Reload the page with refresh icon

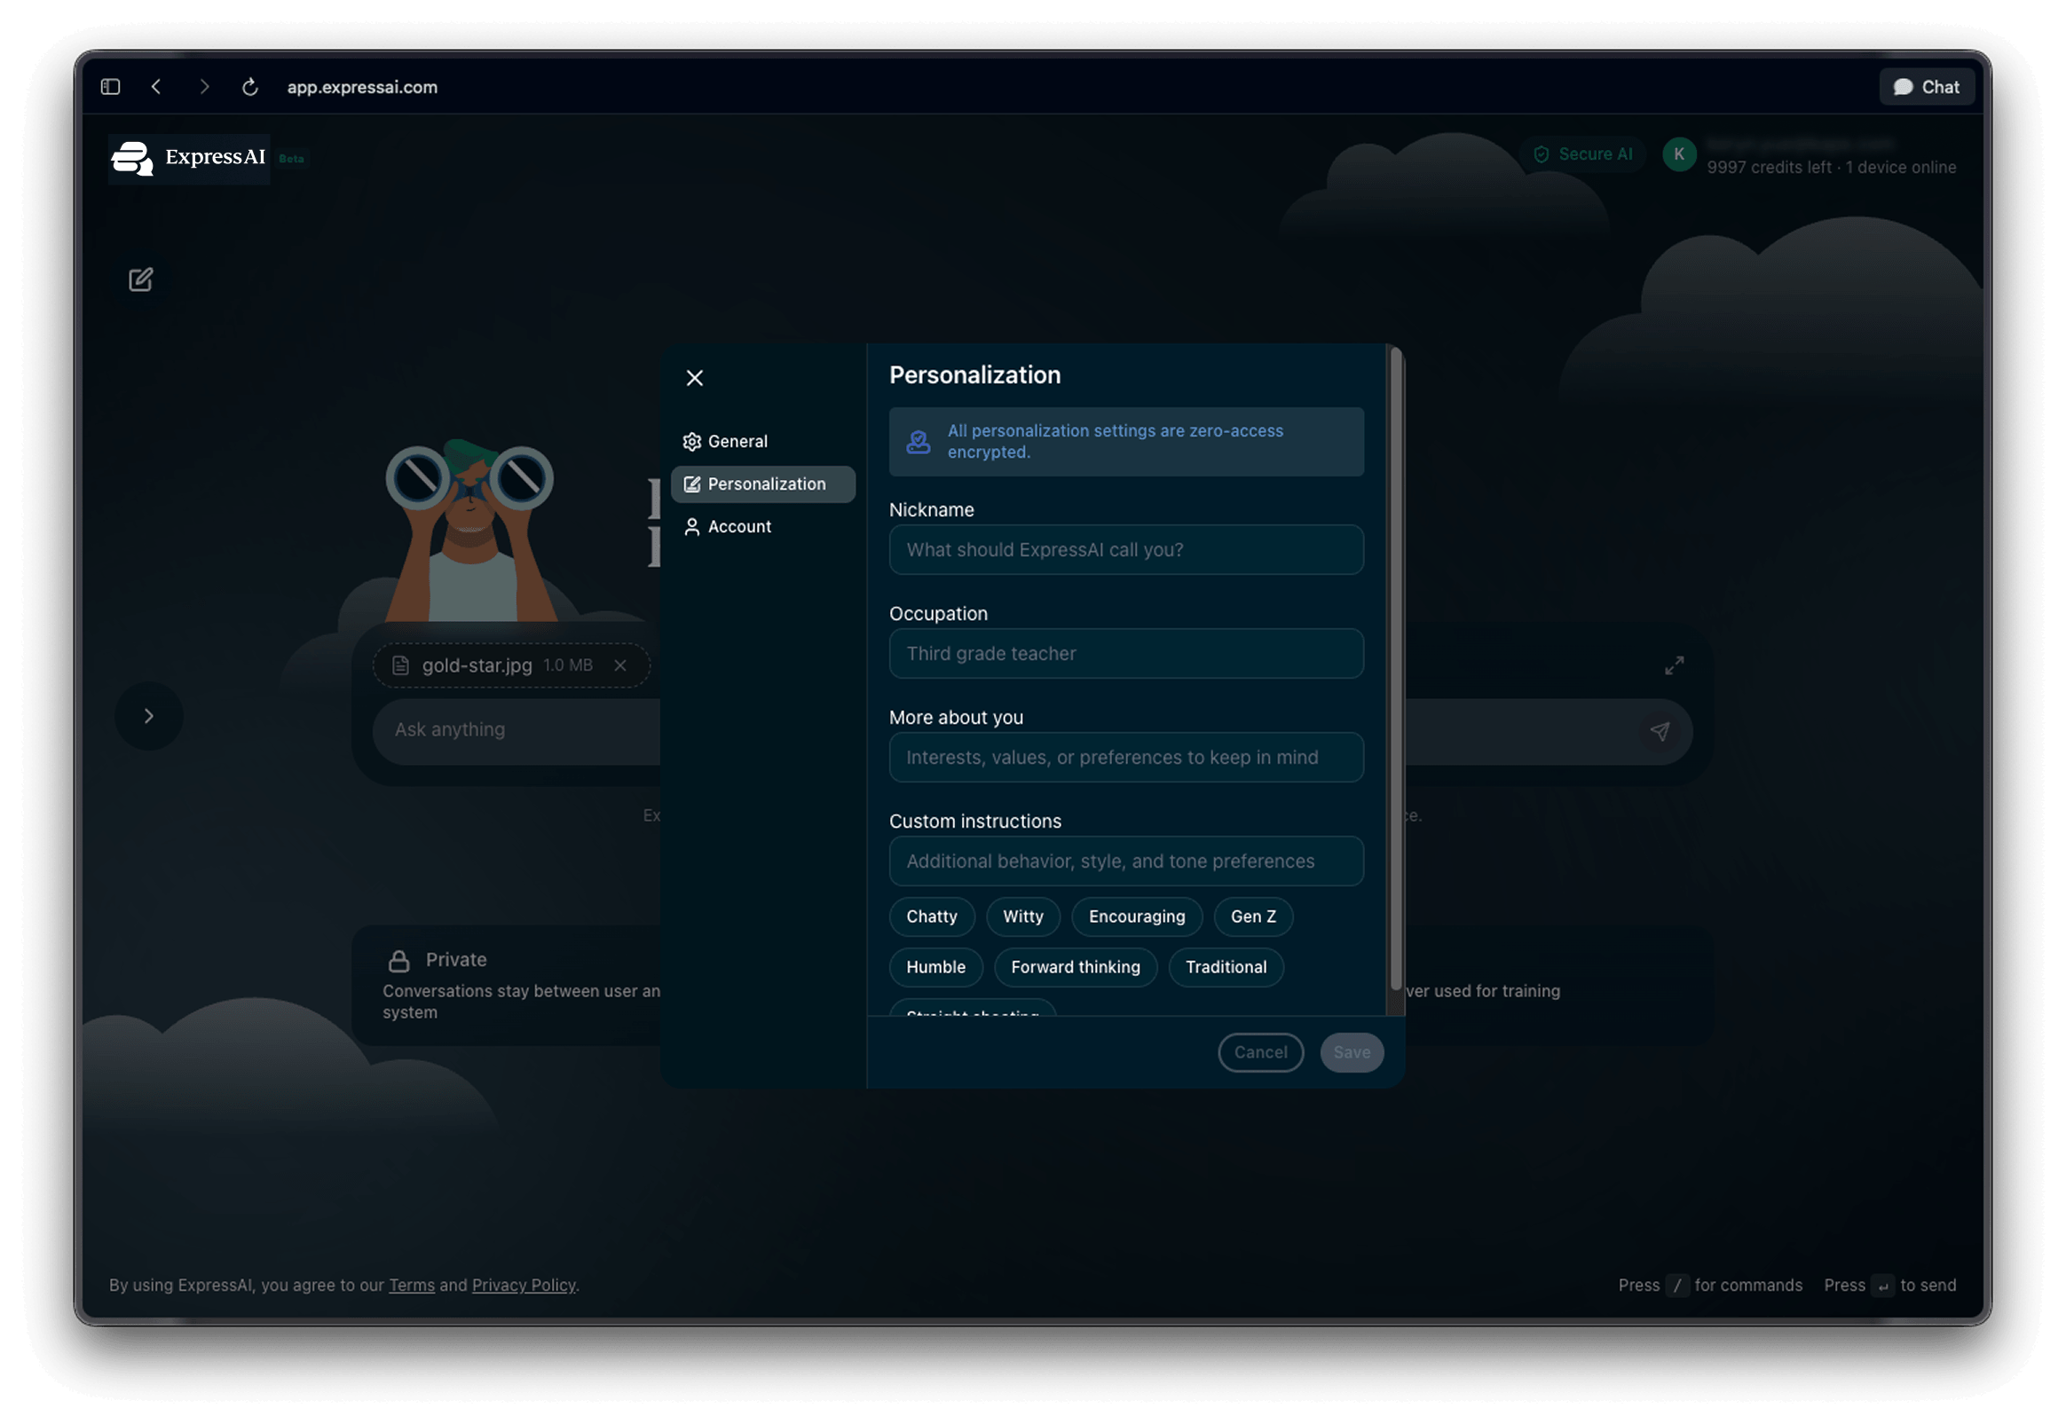(251, 87)
